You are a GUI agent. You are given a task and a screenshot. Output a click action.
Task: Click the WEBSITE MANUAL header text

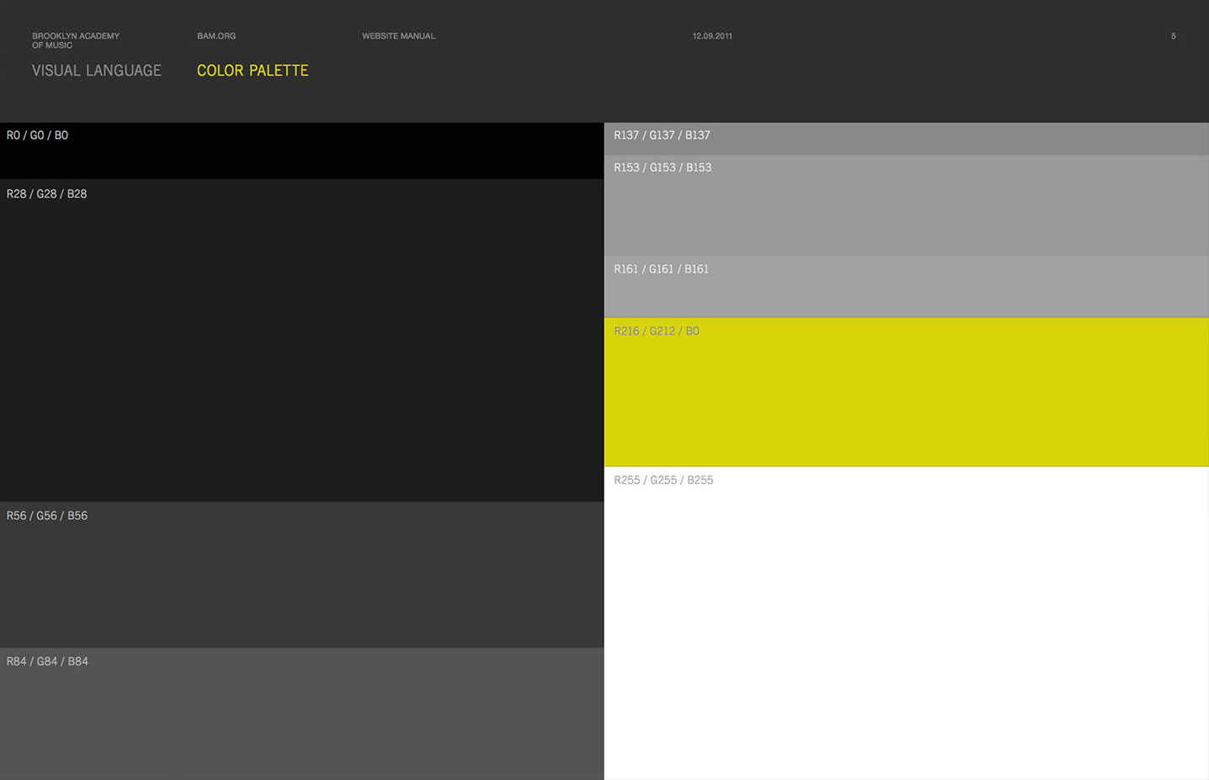click(398, 36)
